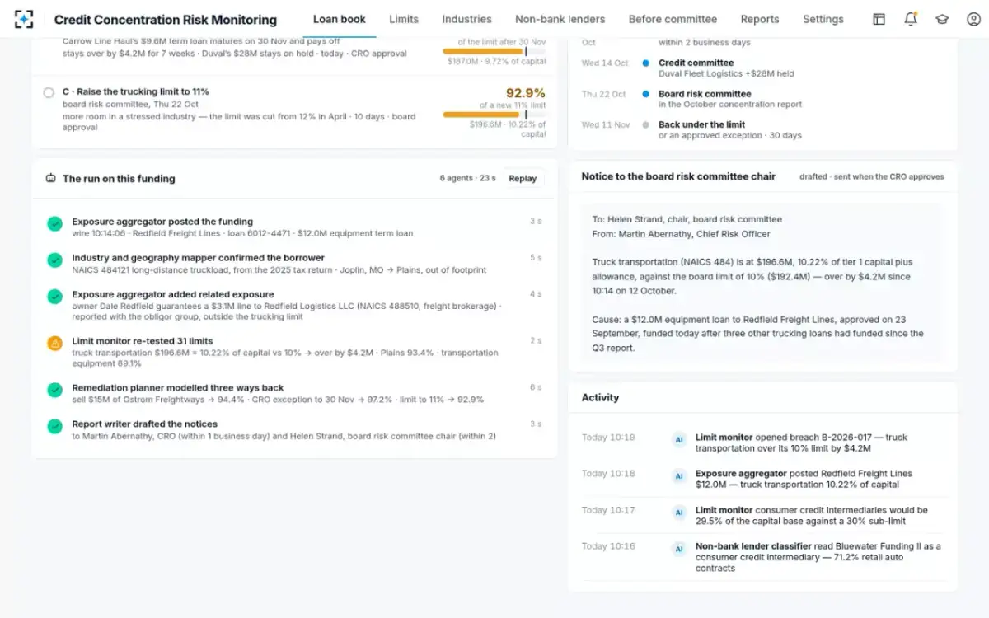The width and height of the screenshot is (989, 618).
Task: Click the AI badge on the 10:17 activity entry
Action: tap(679, 512)
